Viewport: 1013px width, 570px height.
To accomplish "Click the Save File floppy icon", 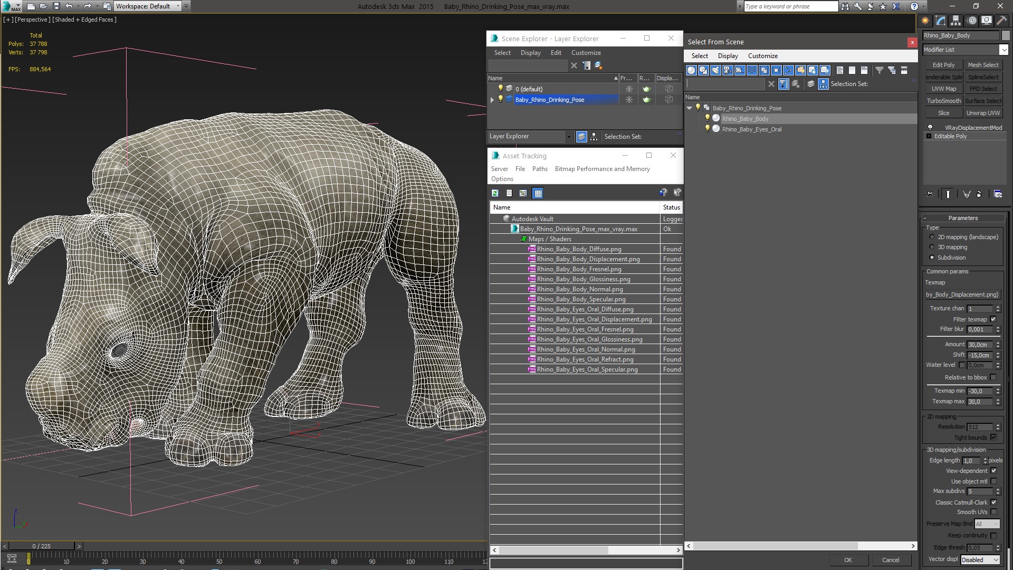I will coord(56,6).
